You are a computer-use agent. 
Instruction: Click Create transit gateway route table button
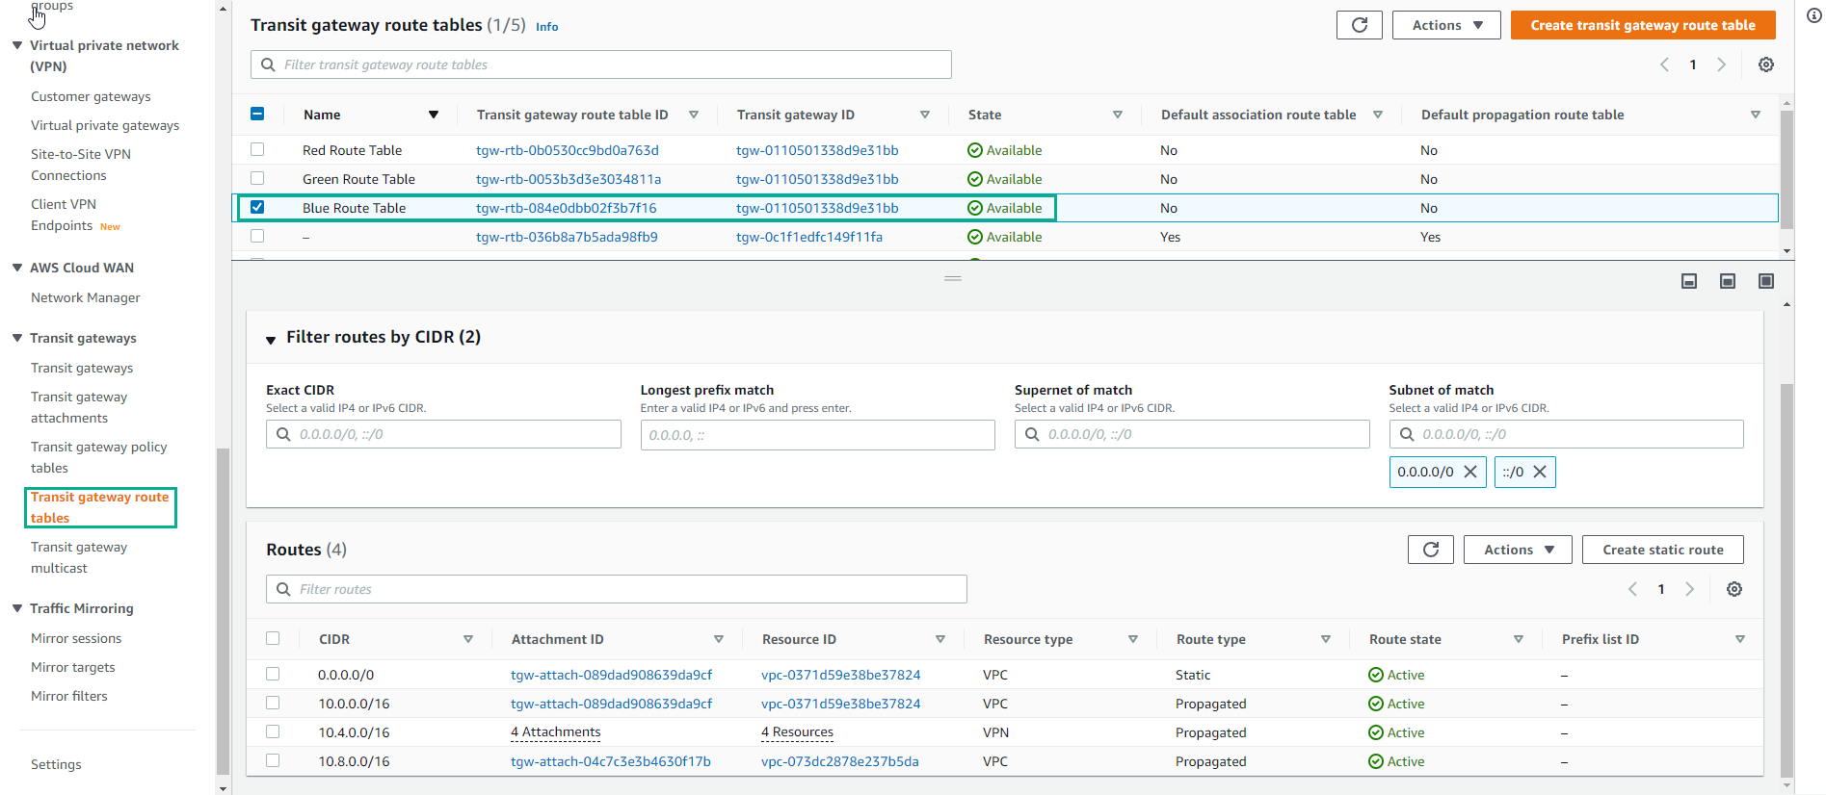[1643, 25]
